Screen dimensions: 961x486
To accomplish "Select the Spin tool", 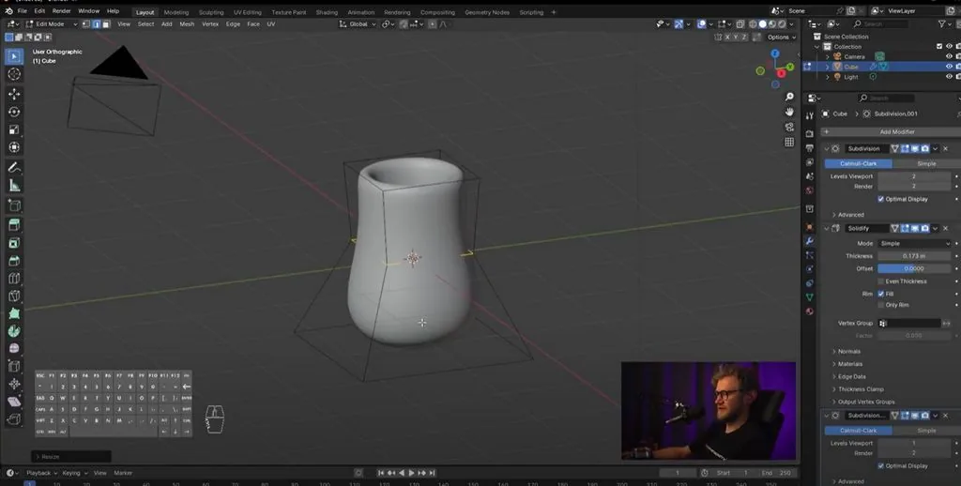I will click(x=14, y=331).
